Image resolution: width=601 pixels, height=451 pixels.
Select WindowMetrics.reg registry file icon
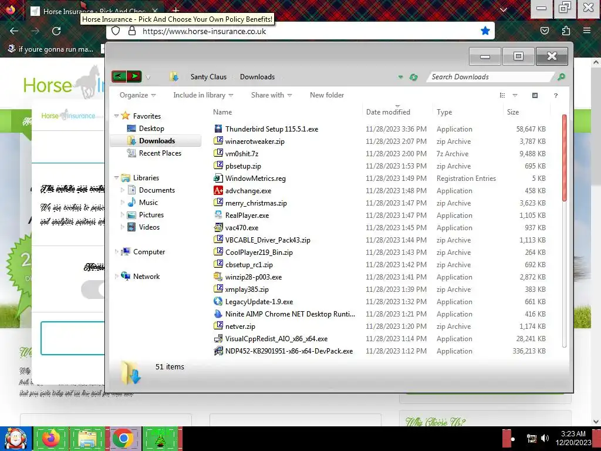point(218,178)
